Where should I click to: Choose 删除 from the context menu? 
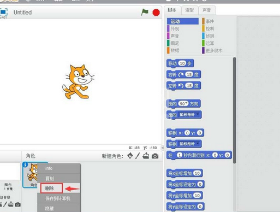pos(58,189)
